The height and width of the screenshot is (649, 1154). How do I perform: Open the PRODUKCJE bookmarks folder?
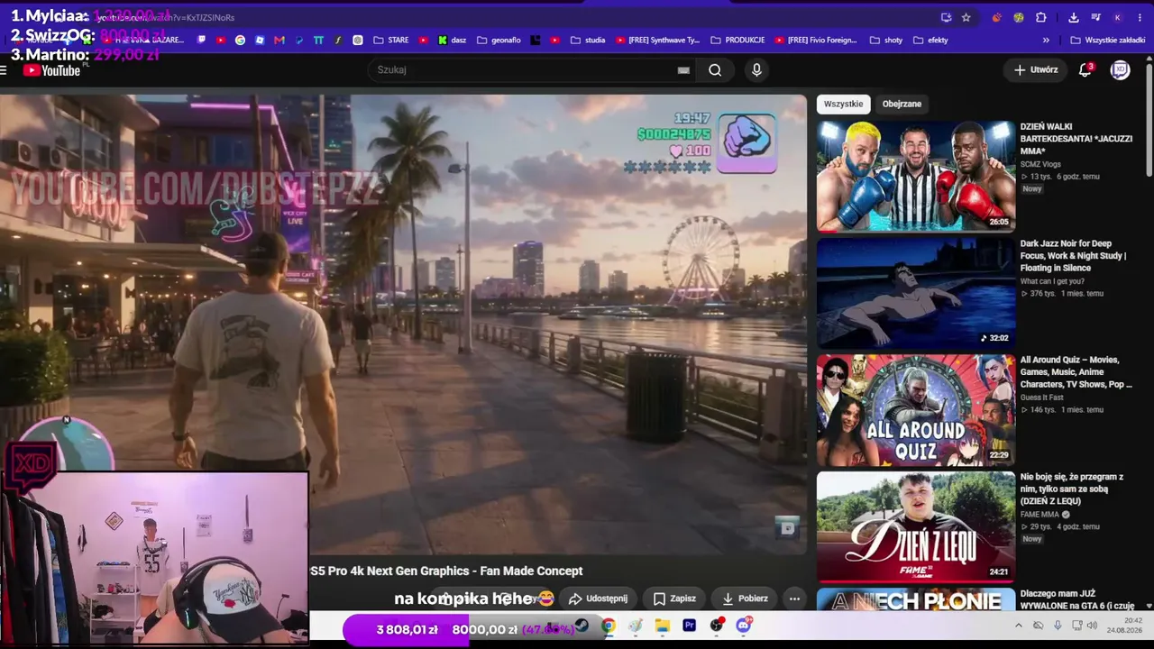point(737,40)
